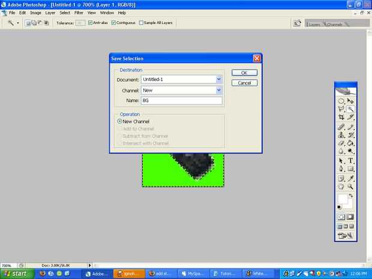372x279 pixels.
Task: Switch to Standard Screen mode
Action: click(340, 227)
